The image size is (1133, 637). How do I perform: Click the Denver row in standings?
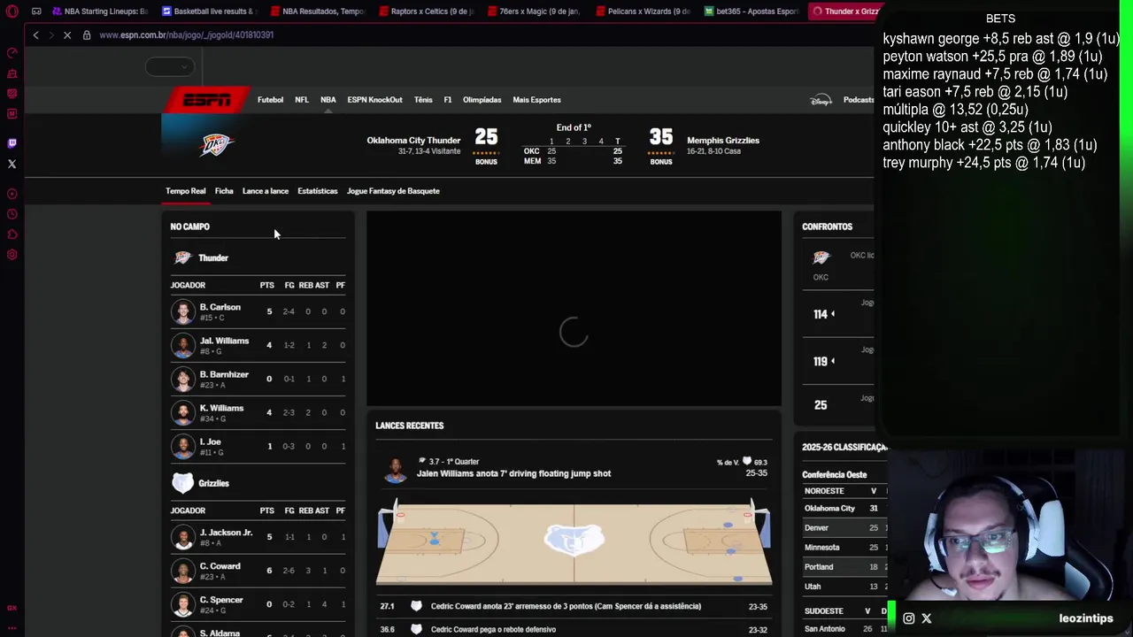[x=844, y=528]
